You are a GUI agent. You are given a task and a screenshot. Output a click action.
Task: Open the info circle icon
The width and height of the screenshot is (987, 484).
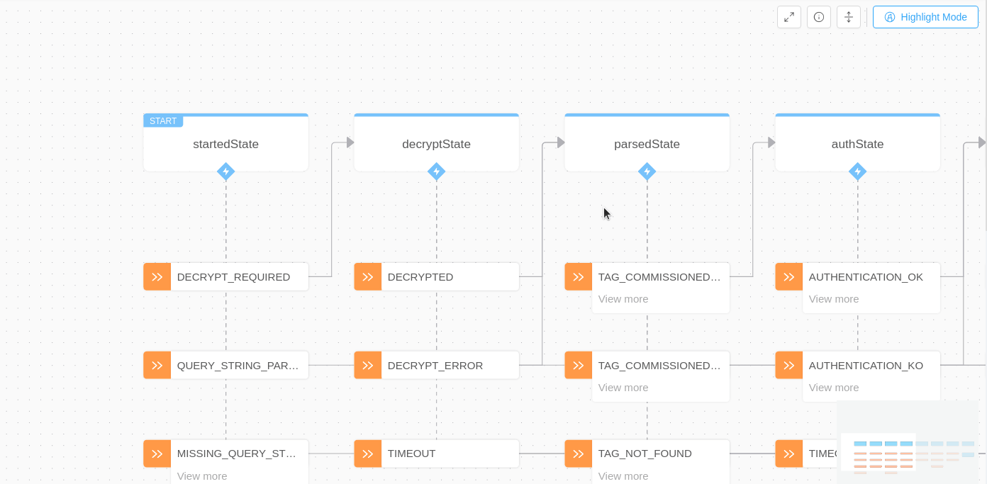(819, 17)
